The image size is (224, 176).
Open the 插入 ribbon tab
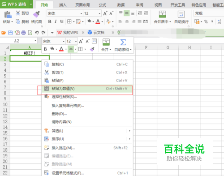(x=63, y=5)
